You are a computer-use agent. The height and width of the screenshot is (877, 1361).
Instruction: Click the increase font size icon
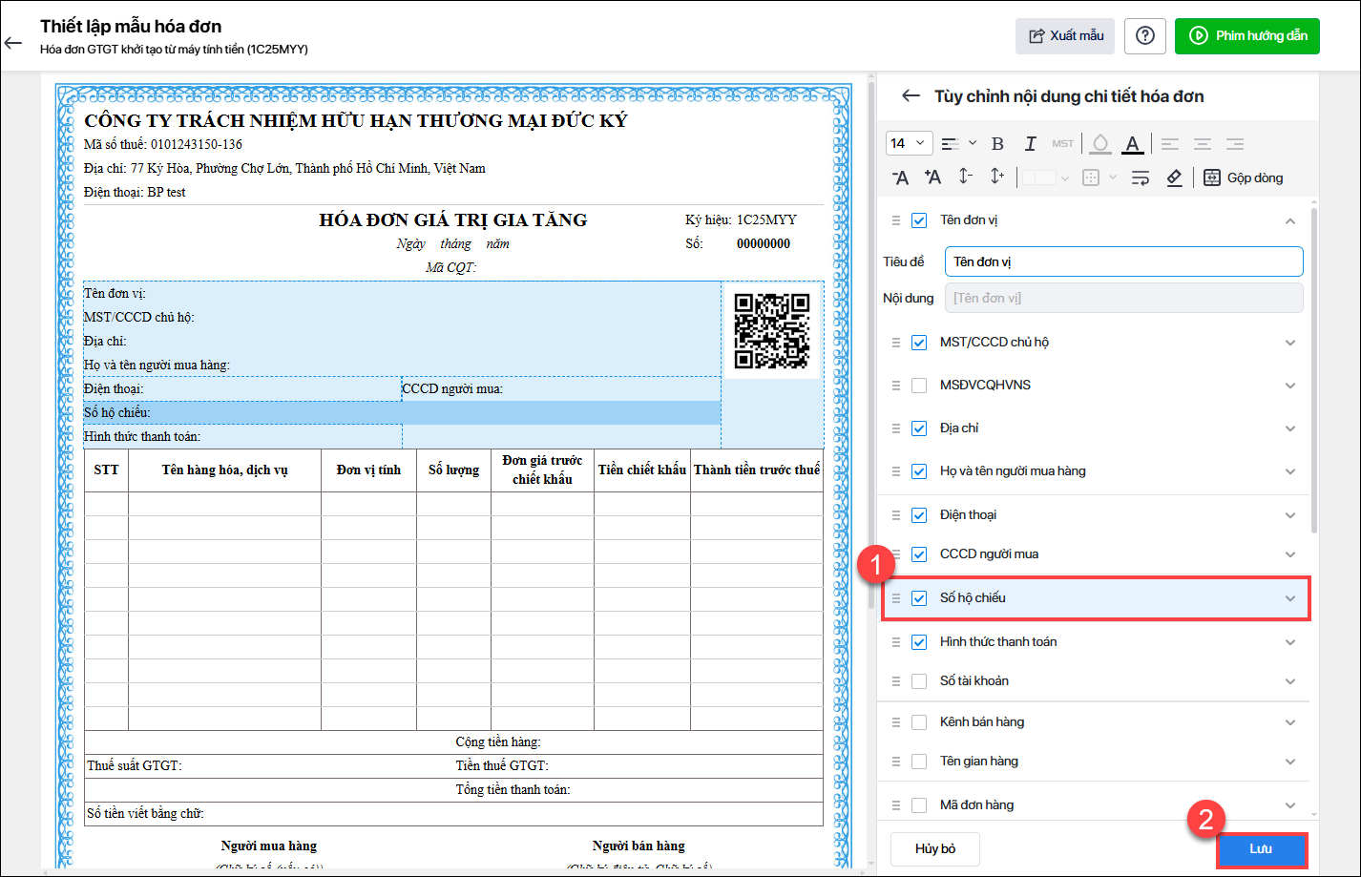coord(932,177)
